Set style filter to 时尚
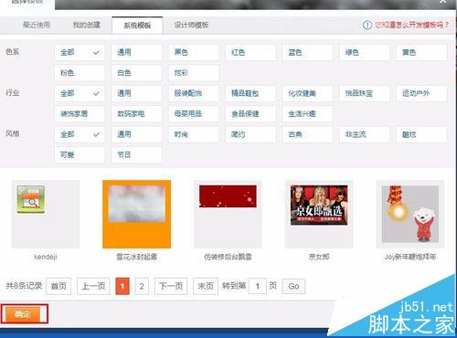This screenshot has height=338, width=457. pyautogui.click(x=194, y=134)
